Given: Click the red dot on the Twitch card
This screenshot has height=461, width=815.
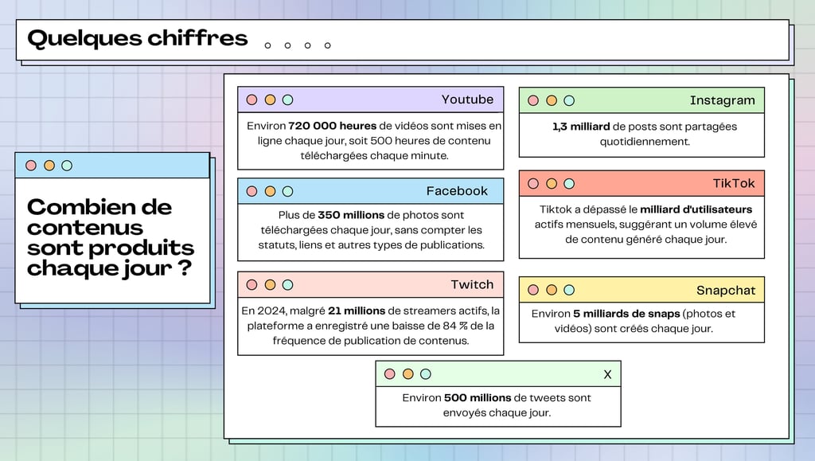Looking at the screenshot, I should coord(252,285).
